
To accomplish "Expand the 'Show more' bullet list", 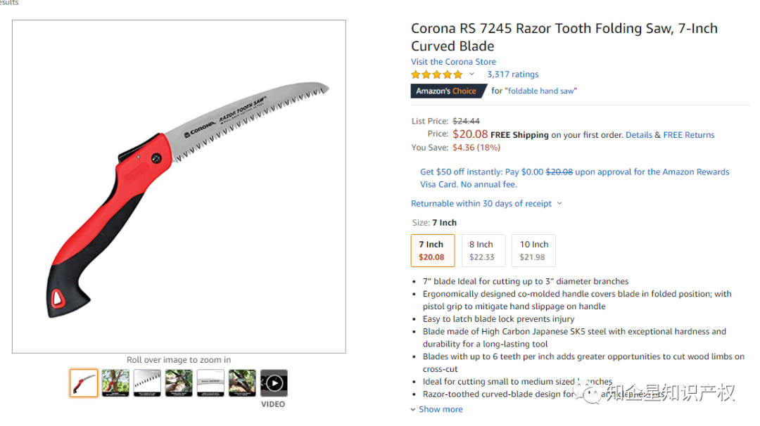I will click(x=441, y=409).
